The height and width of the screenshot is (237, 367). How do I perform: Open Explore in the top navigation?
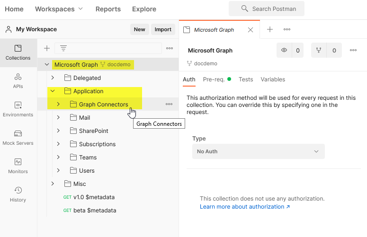tap(144, 9)
